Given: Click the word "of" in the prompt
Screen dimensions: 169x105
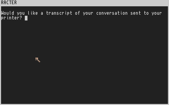Looking at the screenshot, I should coord(77,13).
